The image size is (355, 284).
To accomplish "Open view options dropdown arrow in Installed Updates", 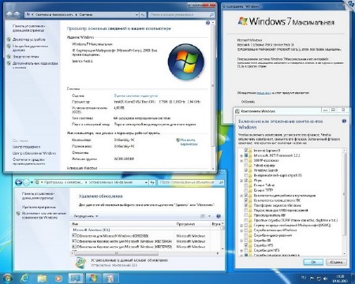I will (x=209, y=216).
